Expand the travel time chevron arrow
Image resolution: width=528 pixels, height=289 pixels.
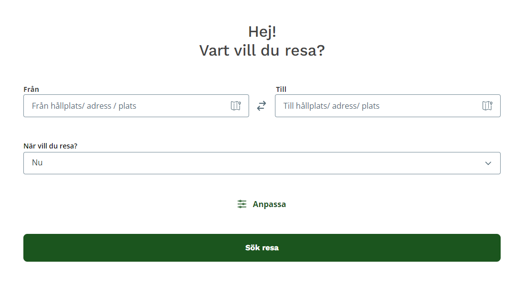[488, 163]
